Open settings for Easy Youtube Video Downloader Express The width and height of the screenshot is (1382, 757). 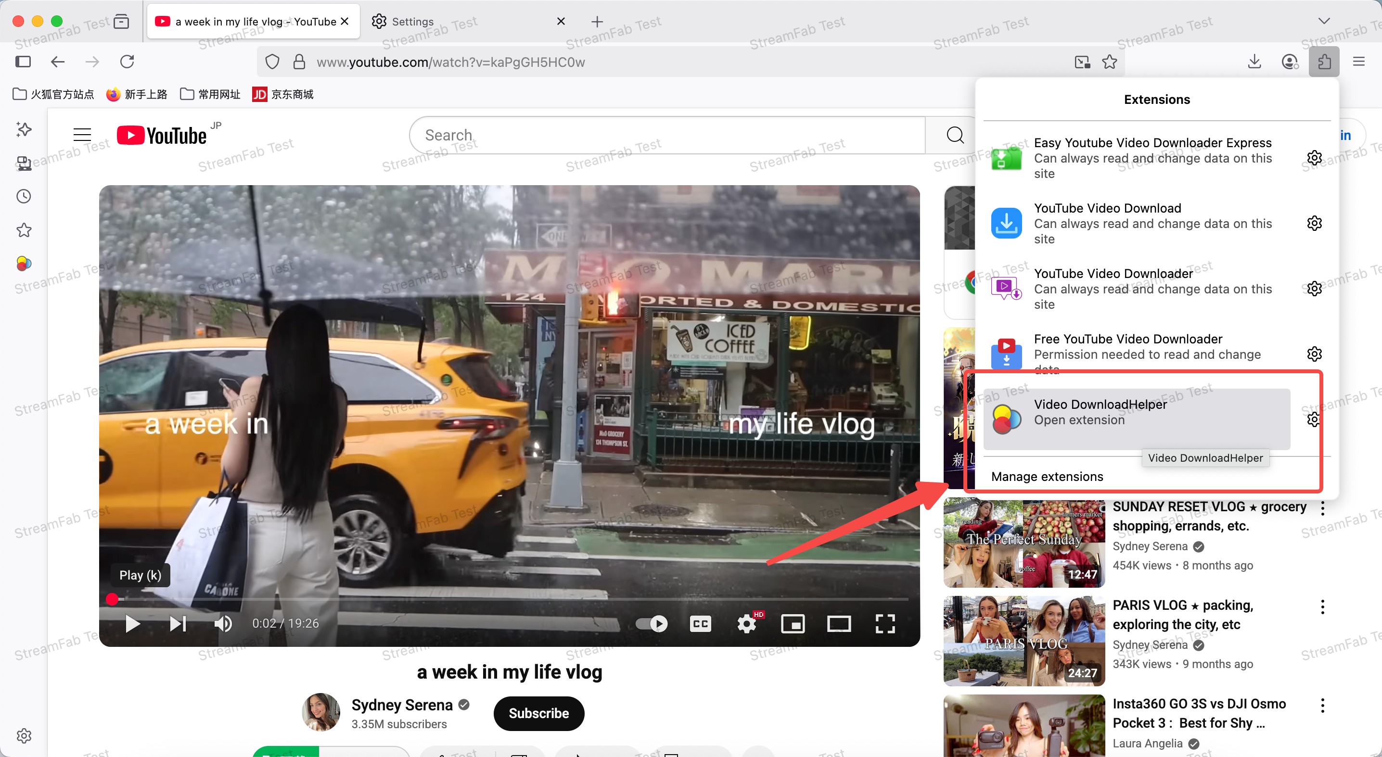point(1315,158)
